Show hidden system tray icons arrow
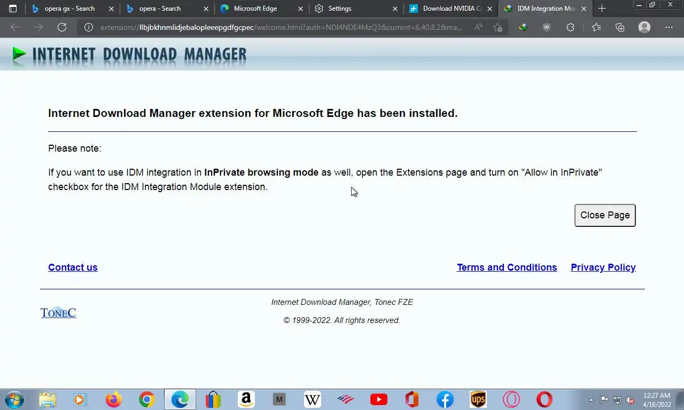 [x=591, y=400]
